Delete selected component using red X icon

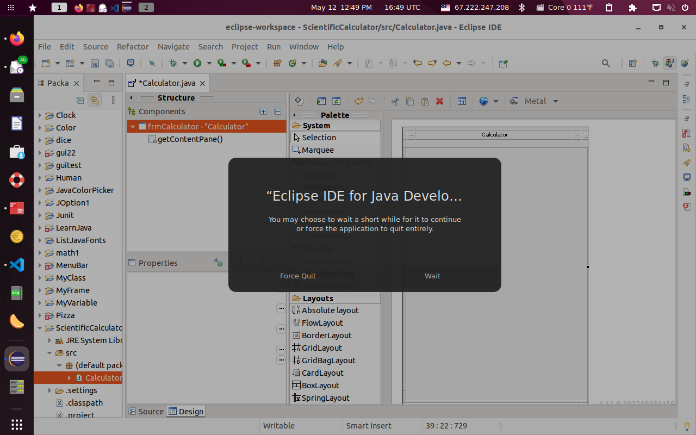click(440, 101)
